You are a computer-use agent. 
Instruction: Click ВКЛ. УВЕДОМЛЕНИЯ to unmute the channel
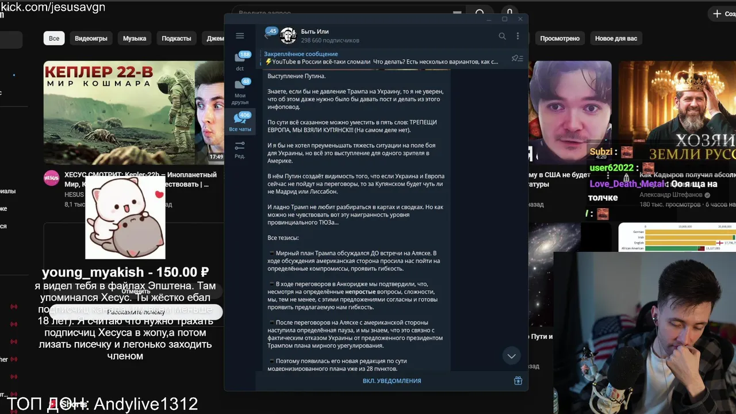tap(392, 381)
